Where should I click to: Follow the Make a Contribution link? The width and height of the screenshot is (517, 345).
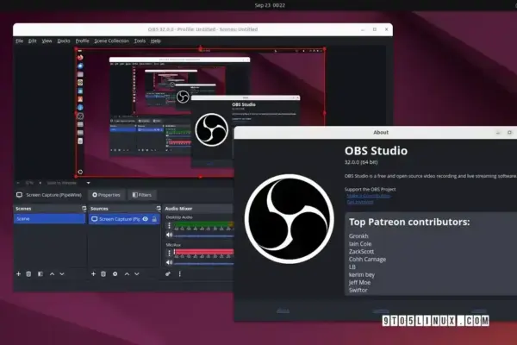369,196
